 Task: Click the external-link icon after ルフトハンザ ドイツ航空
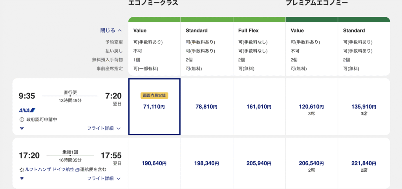pyautogui.click(x=77, y=170)
